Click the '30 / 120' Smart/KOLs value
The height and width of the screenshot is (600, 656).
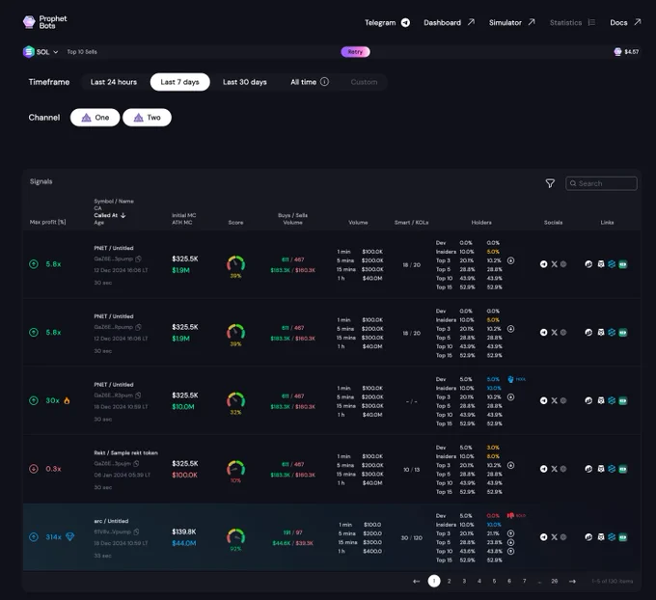[x=411, y=537]
